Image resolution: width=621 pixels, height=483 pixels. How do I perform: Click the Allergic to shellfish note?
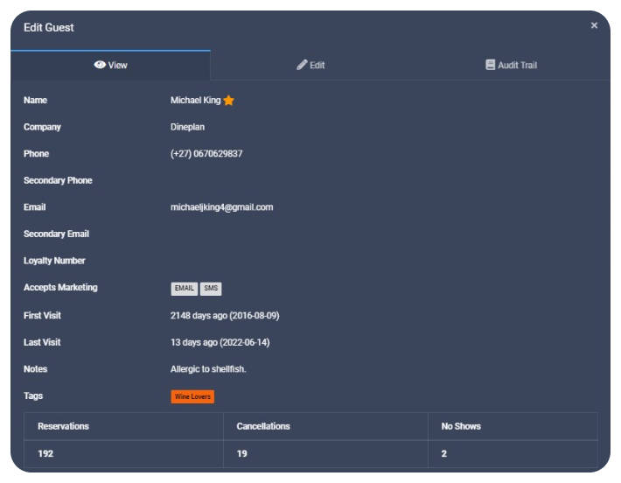(208, 369)
